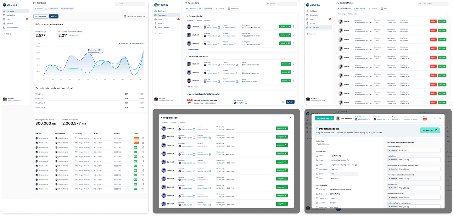The width and height of the screenshot is (453, 216).
Task: Click the OPEN RECEIPT button
Action: pos(430,130)
